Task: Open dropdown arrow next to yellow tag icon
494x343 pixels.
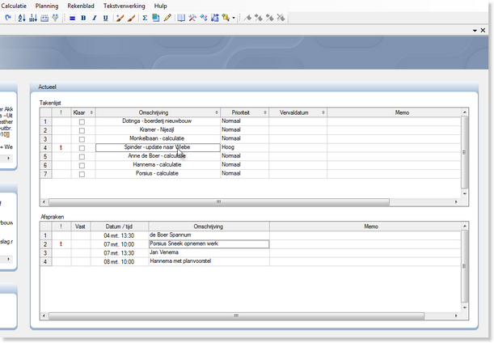Action: click(x=234, y=18)
